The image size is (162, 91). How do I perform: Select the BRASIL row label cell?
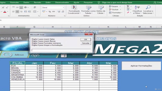pyautogui.click(x=17, y=68)
